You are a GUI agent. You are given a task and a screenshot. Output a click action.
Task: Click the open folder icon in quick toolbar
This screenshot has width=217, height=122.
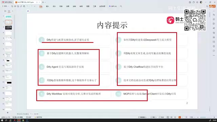(15, 6)
